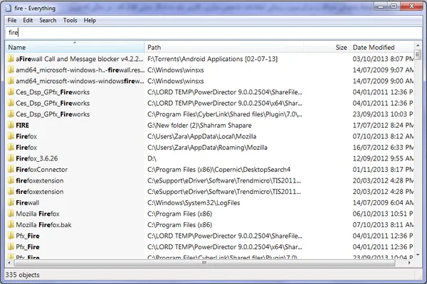Click path 'F:\Torrents\Android Applications [02-07-13]'
427x284 pixels.
point(212,59)
